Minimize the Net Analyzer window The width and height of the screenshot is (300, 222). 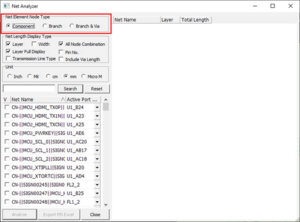[255, 6]
